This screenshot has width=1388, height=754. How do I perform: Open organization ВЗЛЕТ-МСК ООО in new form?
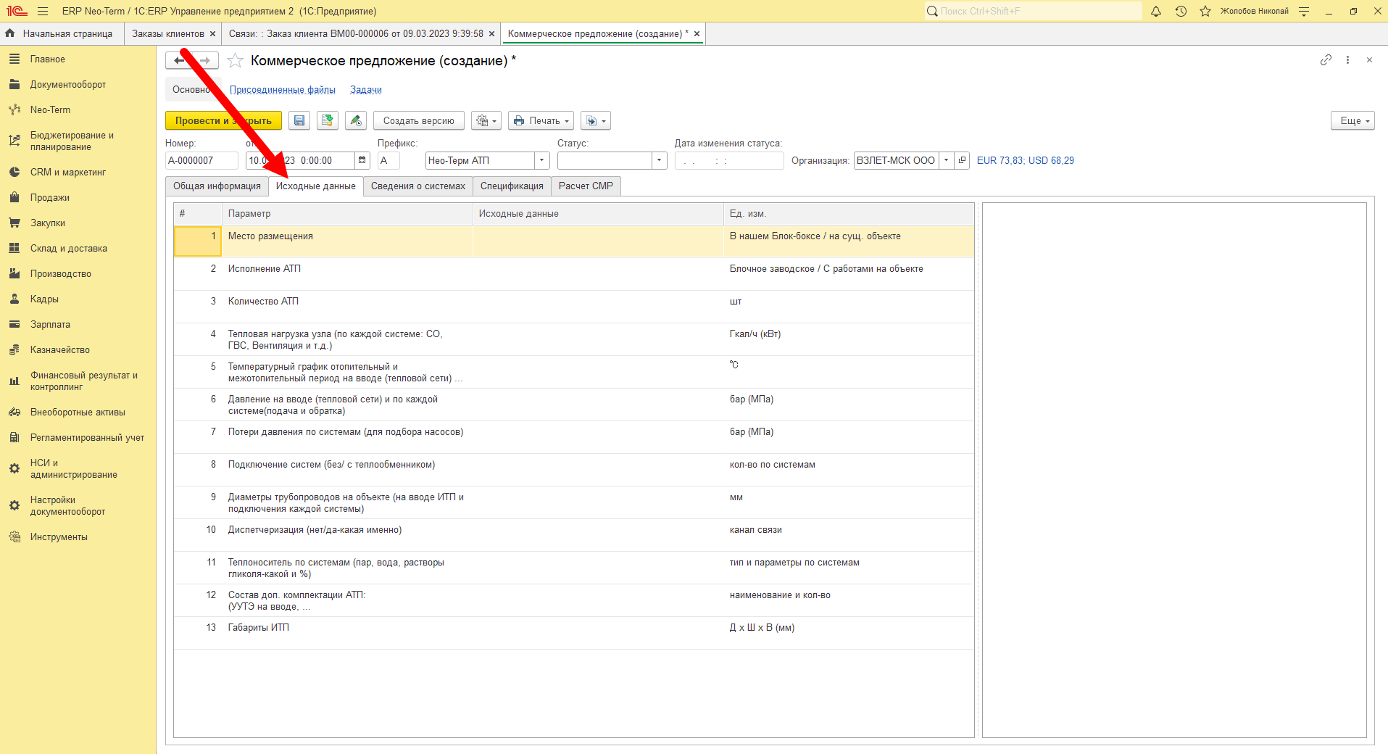(962, 160)
